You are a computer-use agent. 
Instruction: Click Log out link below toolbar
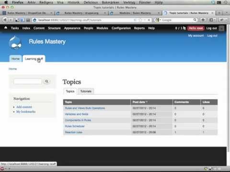point(212,35)
